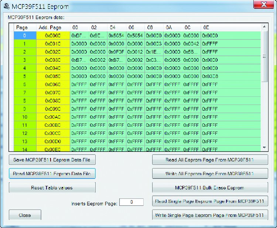The image size is (277, 228).
Task: Focus the Inserts Eeprom Page input field
Action: (131, 202)
